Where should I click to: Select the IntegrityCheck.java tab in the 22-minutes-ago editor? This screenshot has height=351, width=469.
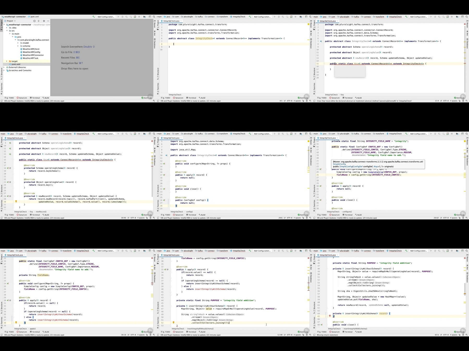(171, 21)
